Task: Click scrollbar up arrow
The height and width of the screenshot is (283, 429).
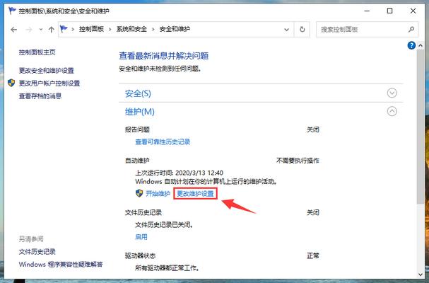Action: 421,46
